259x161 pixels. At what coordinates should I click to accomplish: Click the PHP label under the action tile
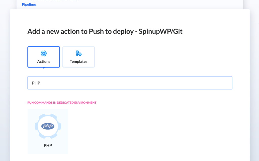(48, 145)
